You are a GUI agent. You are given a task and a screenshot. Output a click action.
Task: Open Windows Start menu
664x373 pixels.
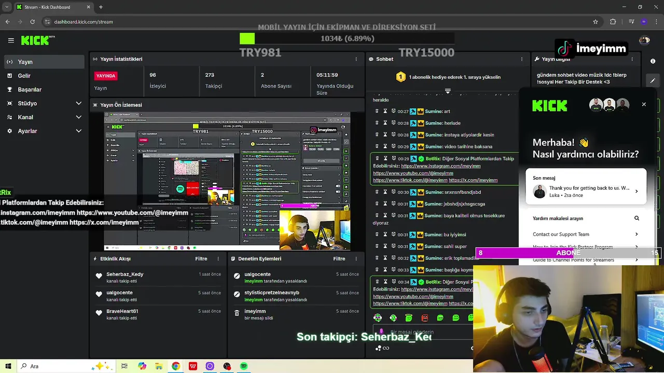point(8,366)
